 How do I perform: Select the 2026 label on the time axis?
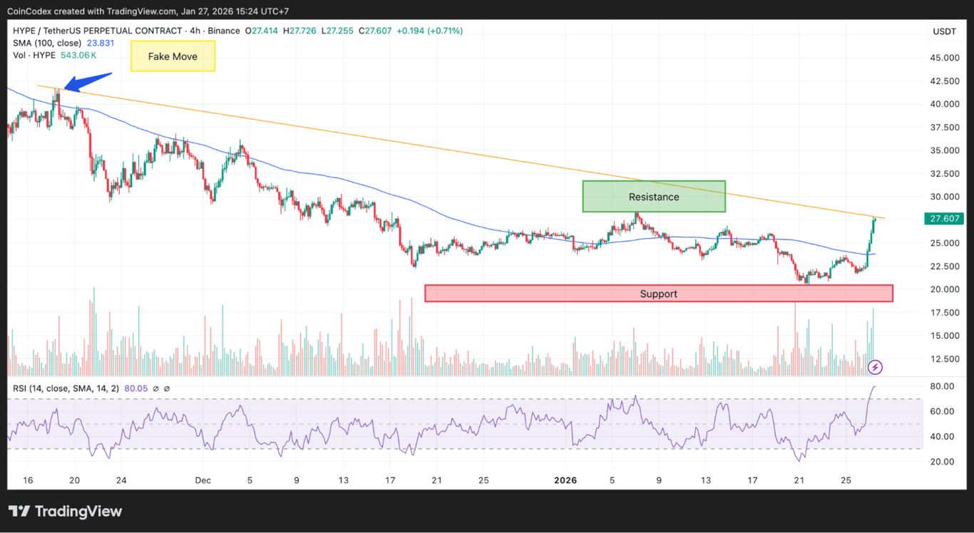565,480
